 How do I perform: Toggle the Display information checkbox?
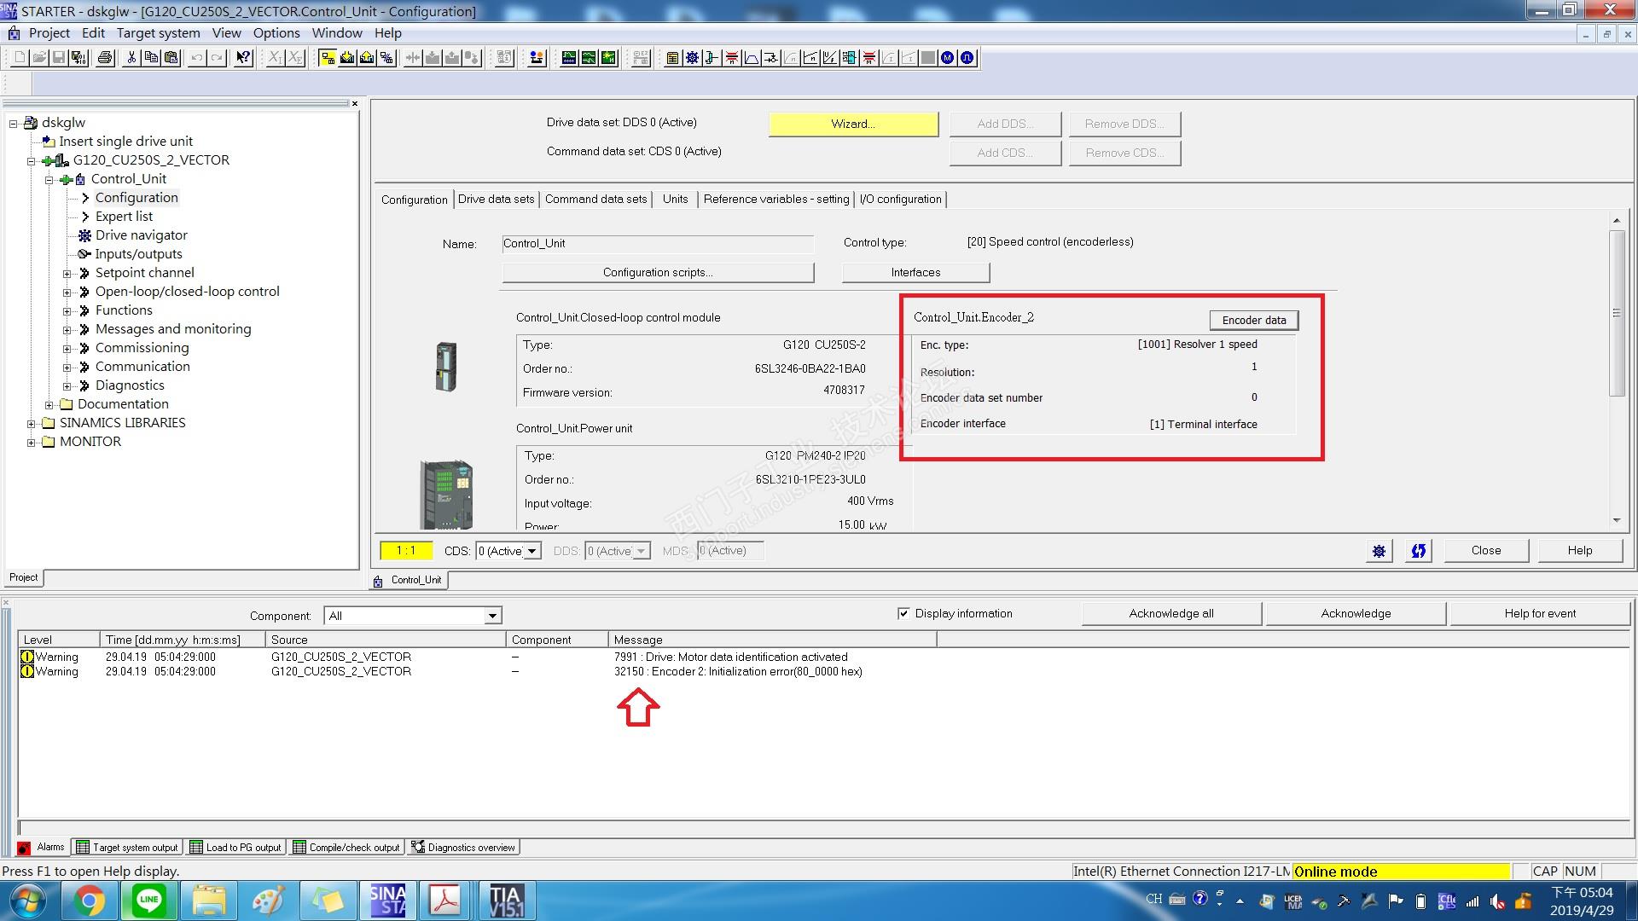903,613
